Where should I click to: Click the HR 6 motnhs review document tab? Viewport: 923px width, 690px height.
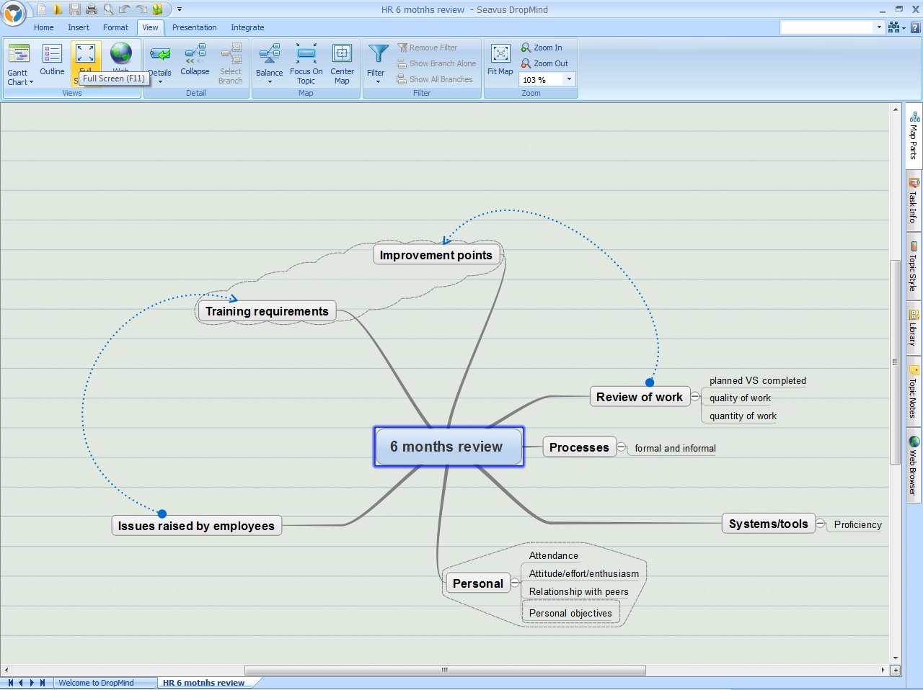click(x=204, y=683)
